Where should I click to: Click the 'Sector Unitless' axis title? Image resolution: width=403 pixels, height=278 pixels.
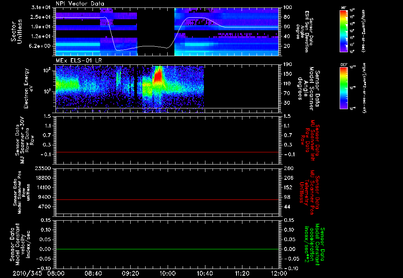[17, 31]
